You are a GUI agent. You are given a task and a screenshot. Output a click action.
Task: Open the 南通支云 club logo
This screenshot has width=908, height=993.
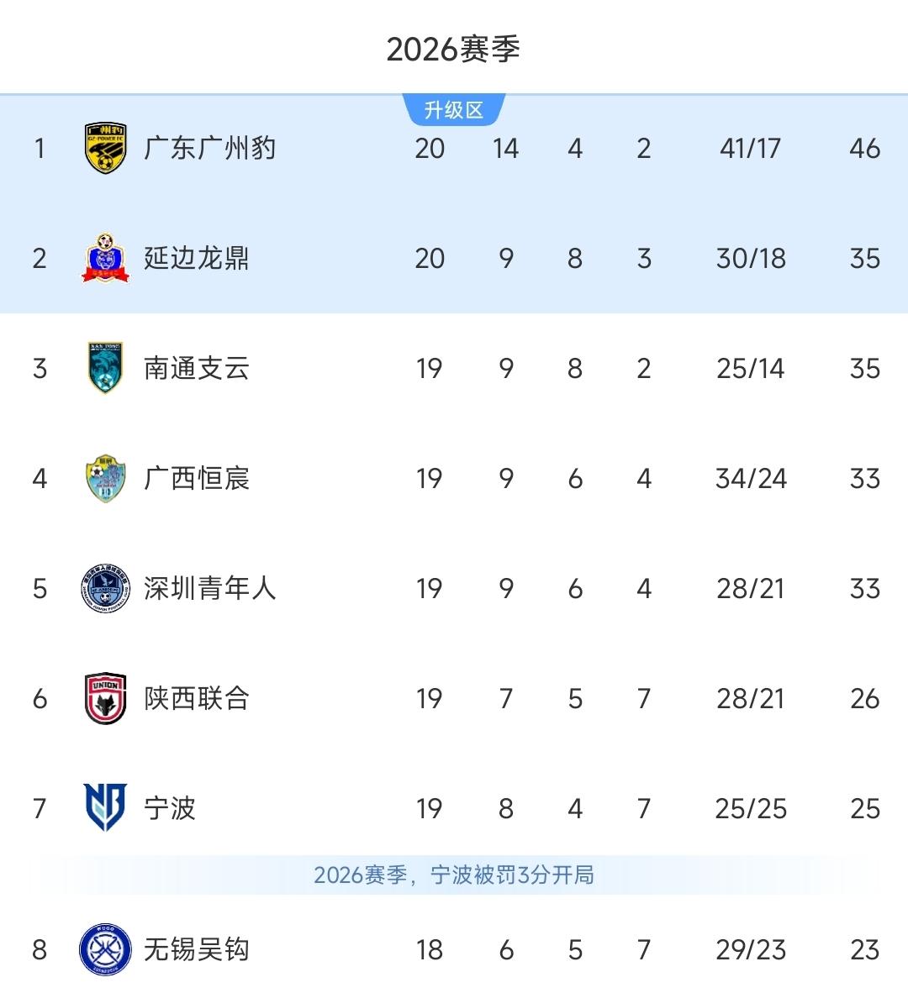point(105,367)
